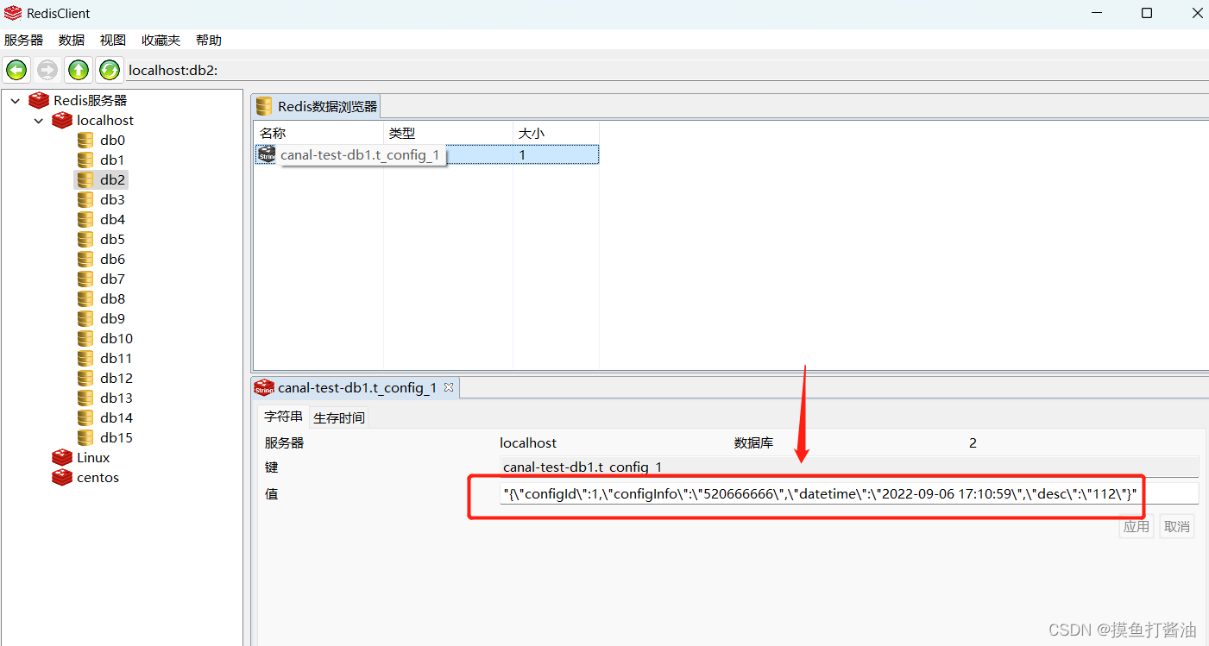The width and height of the screenshot is (1209, 646).
Task: Click the size cell showing 1
Action: click(556, 154)
